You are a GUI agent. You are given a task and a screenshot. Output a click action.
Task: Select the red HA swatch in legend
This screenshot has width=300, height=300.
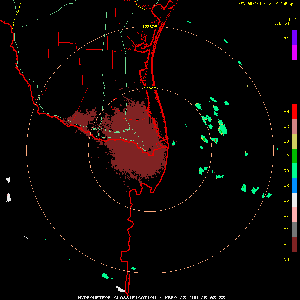coord(294,111)
